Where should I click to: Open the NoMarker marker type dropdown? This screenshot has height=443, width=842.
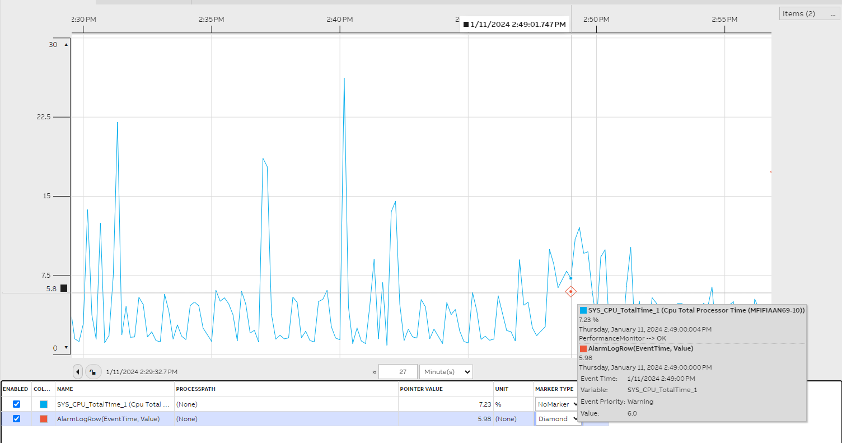[556, 404]
